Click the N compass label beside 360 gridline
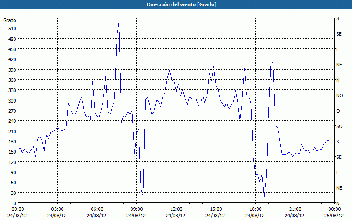 337,80
